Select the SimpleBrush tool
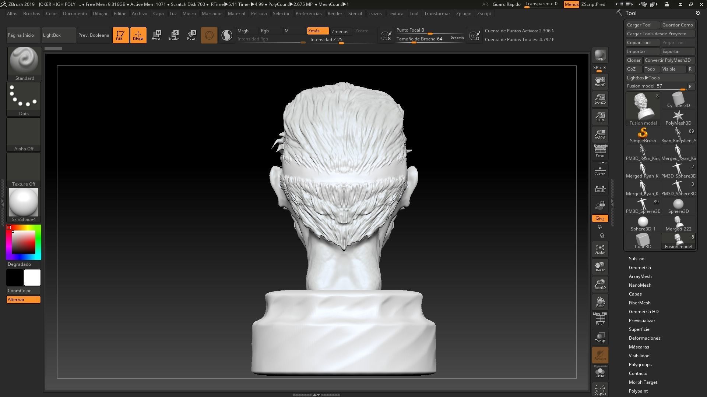Screen dimensions: 707x397 (643, 135)
